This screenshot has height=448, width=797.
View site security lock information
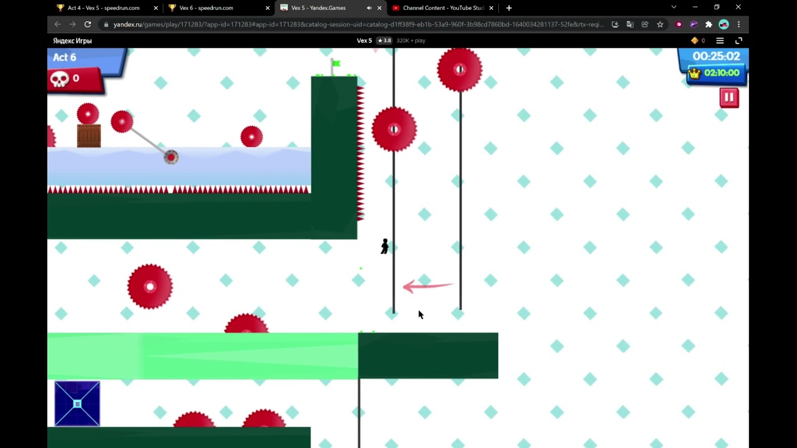[106, 24]
